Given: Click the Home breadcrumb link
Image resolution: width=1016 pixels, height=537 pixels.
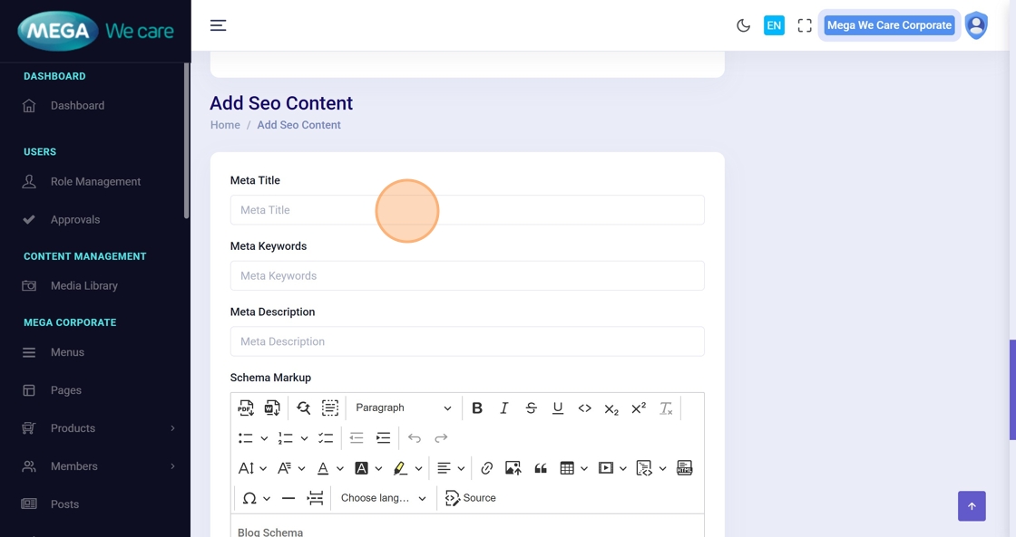Looking at the screenshot, I should pos(225,125).
